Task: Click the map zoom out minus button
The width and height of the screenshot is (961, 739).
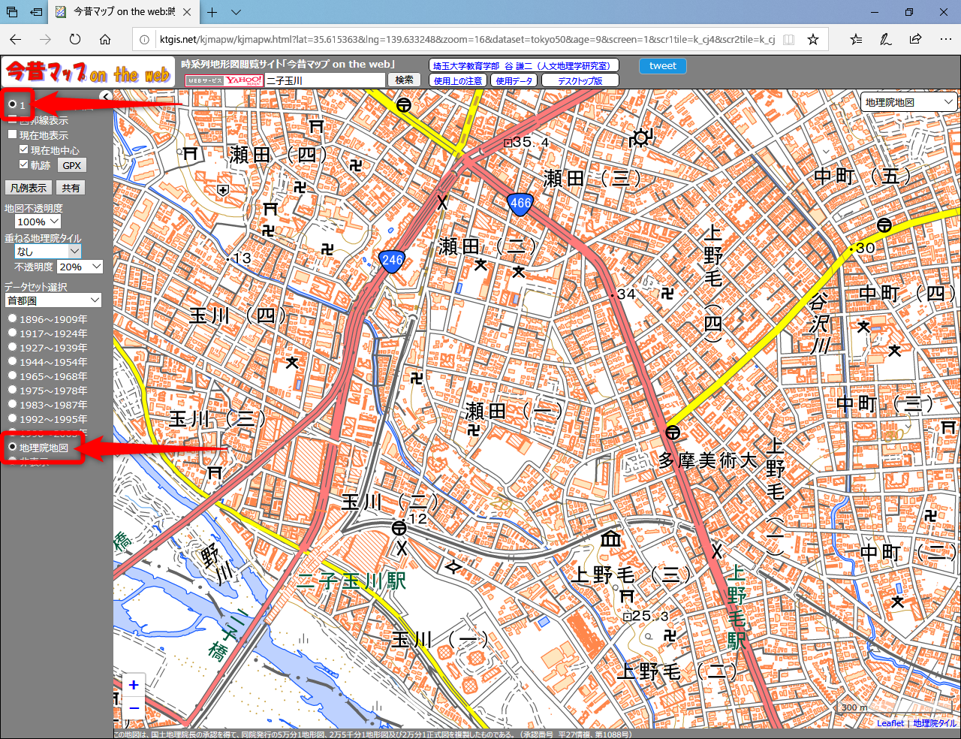Action: coord(134,707)
